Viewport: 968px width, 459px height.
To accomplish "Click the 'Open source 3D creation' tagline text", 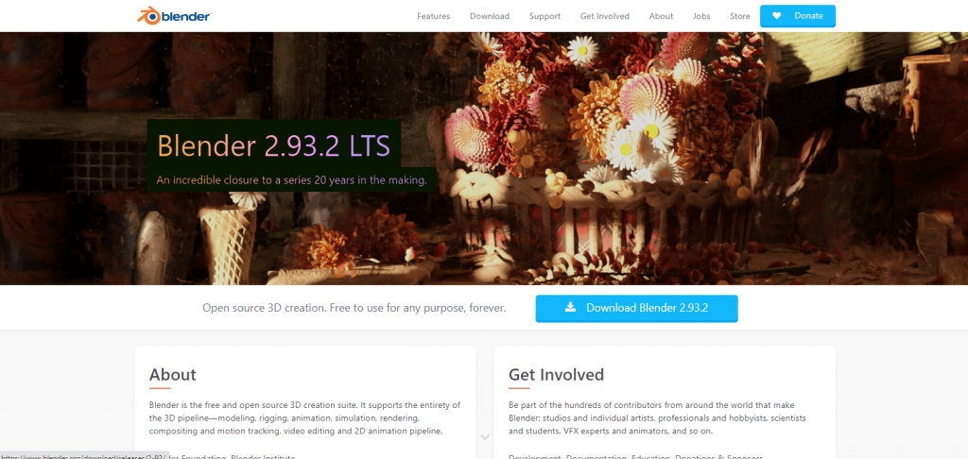I will 354,308.
